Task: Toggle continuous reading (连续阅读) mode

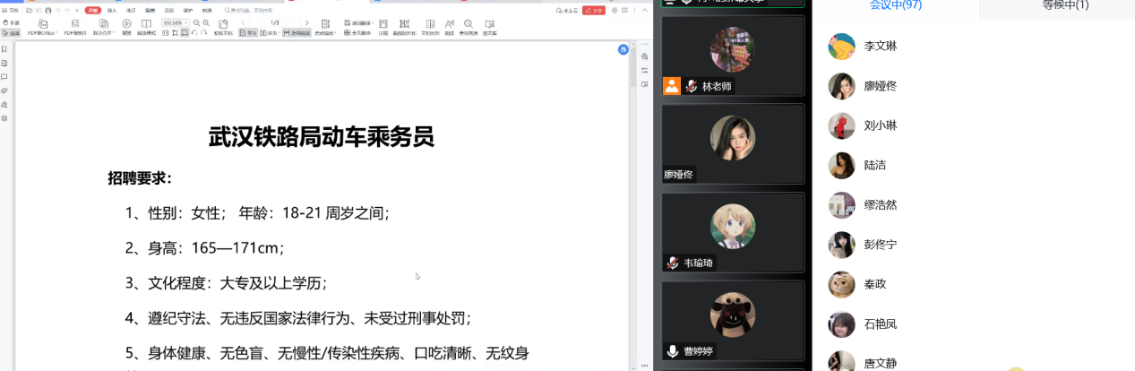Action: [297, 32]
